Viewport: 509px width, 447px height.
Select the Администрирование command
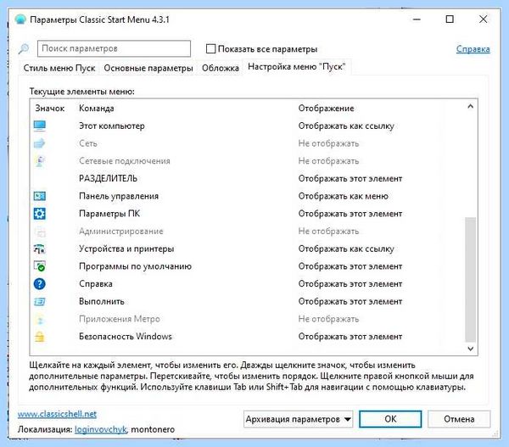(x=120, y=231)
